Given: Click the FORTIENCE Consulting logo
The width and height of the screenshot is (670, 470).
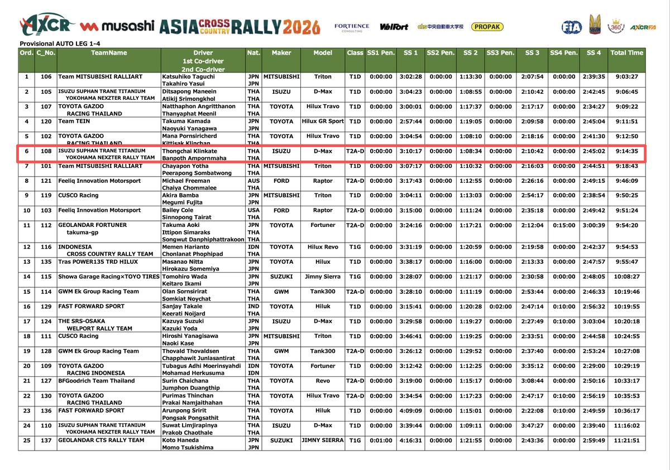Looking at the screenshot, I should [x=352, y=27].
